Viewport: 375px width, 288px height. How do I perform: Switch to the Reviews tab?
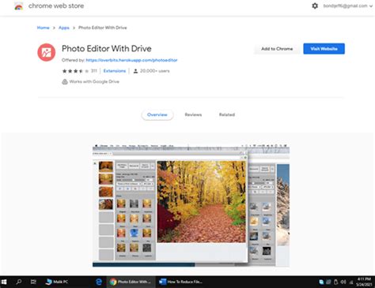(193, 114)
